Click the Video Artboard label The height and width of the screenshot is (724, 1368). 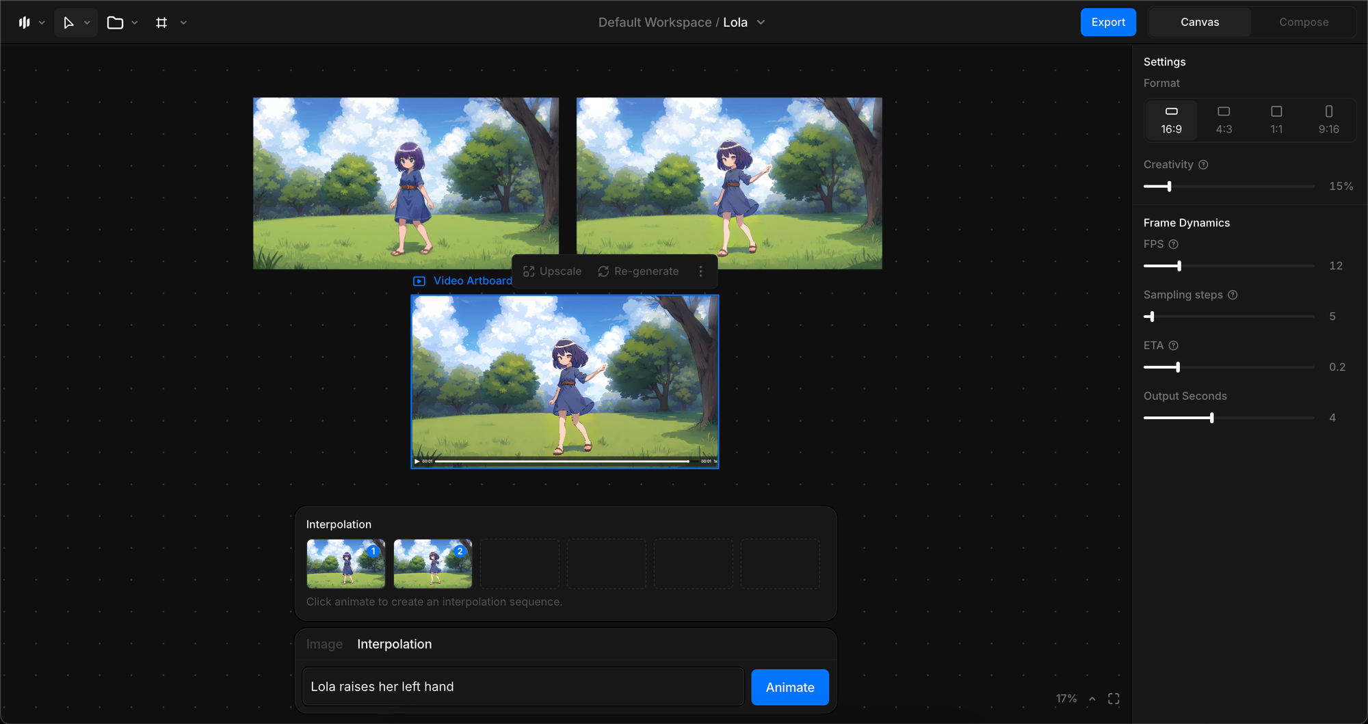click(473, 281)
